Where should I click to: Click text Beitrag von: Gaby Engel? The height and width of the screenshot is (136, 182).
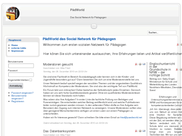click(162, 79)
